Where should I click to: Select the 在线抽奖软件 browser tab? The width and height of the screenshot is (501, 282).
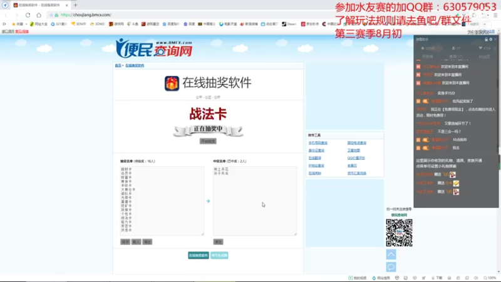(40, 5)
